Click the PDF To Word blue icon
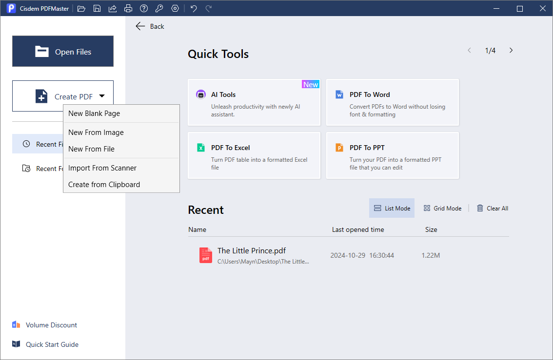 click(x=339, y=95)
